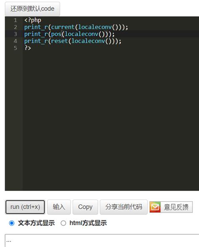
Task: Open the 意见反馈 feedback link
Action: tap(176, 207)
